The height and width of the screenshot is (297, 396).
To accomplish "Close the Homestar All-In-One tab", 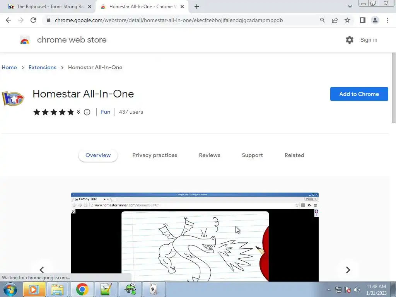I will pyautogui.click(x=182, y=7).
